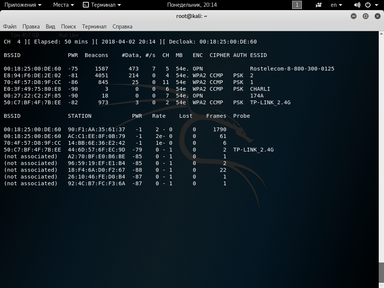
Task: Close the root@kali terminal window
Action: click(377, 16)
